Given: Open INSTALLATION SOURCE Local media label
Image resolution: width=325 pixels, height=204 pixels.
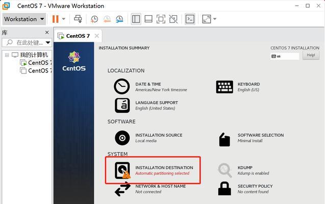Looking at the screenshot, I should click(159, 135).
